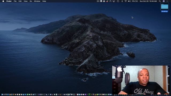Activate the Siri icon in menu bar
The image size is (171, 96).
164,1
